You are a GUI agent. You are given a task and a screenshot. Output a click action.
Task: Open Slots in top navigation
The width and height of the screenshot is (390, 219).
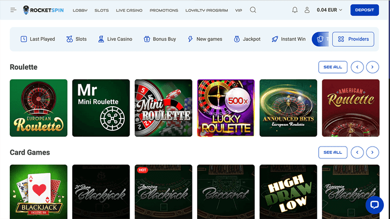[x=101, y=10]
